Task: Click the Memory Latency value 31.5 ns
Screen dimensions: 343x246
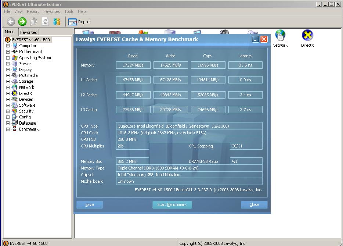Action: [245, 65]
